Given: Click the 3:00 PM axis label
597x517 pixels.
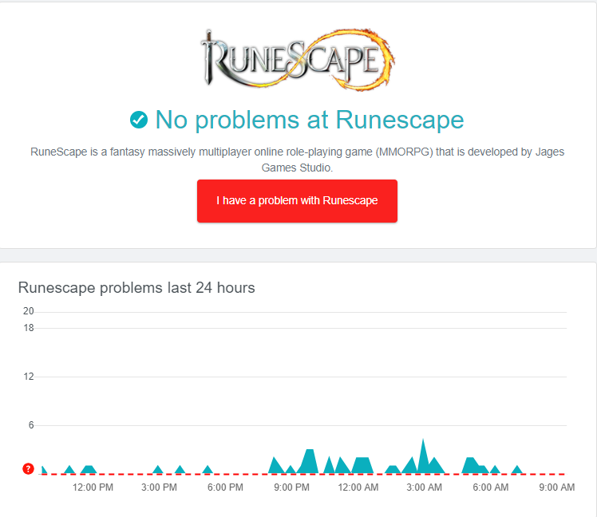Looking at the screenshot, I should (159, 487).
